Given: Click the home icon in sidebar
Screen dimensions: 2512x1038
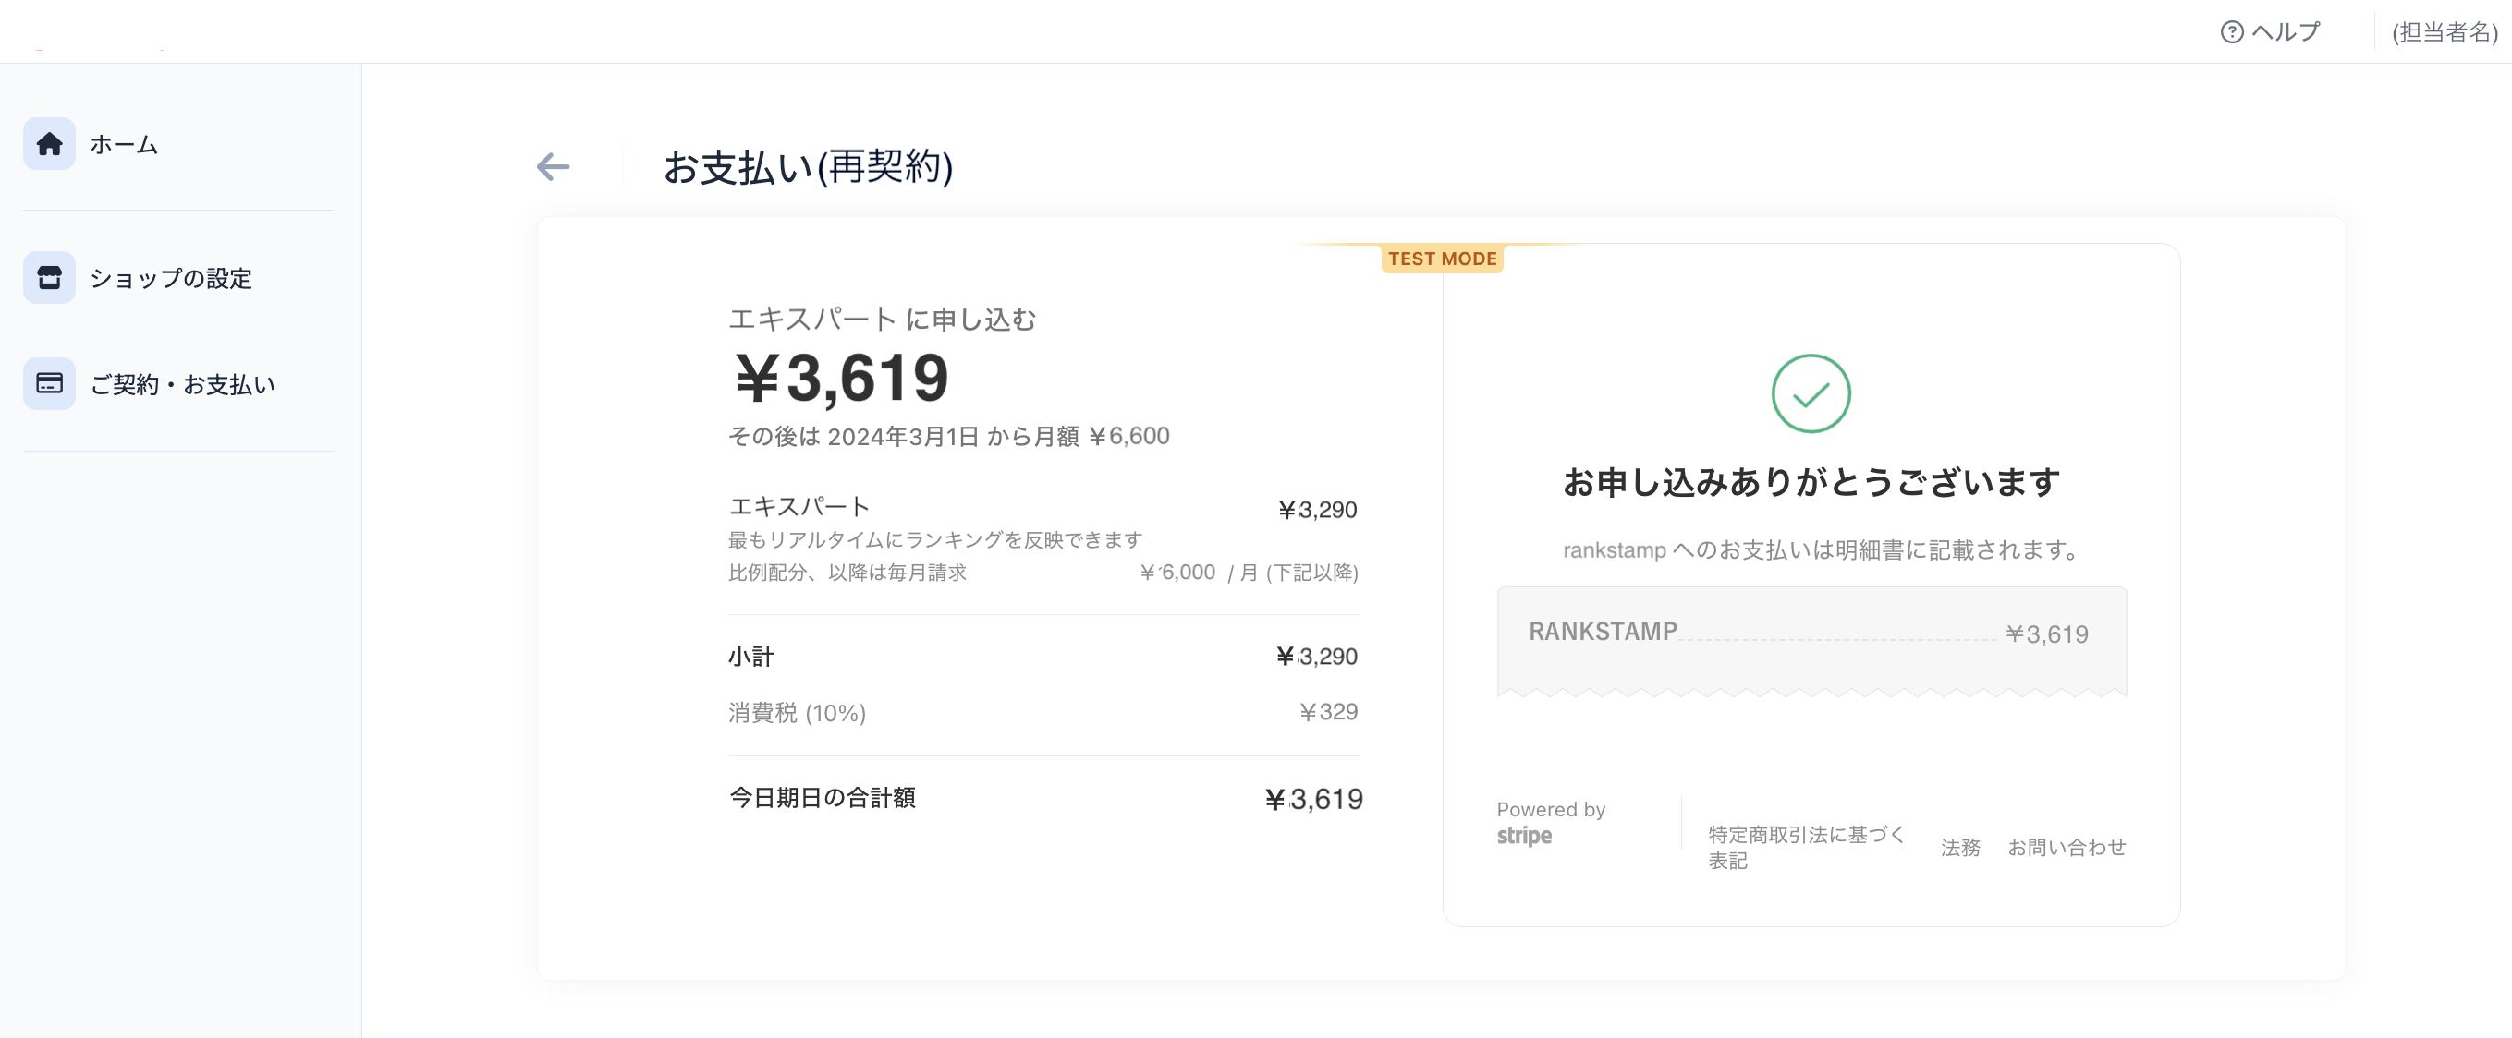Looking at the screenshot, I should tap(49, 144).
